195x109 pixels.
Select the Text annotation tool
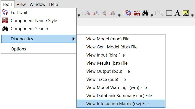(x=177, y=13)
